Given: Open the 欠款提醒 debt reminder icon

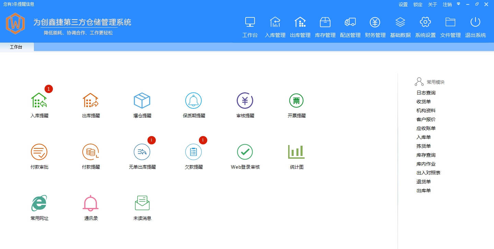Looking at the screenshot, I should point(193,152).
